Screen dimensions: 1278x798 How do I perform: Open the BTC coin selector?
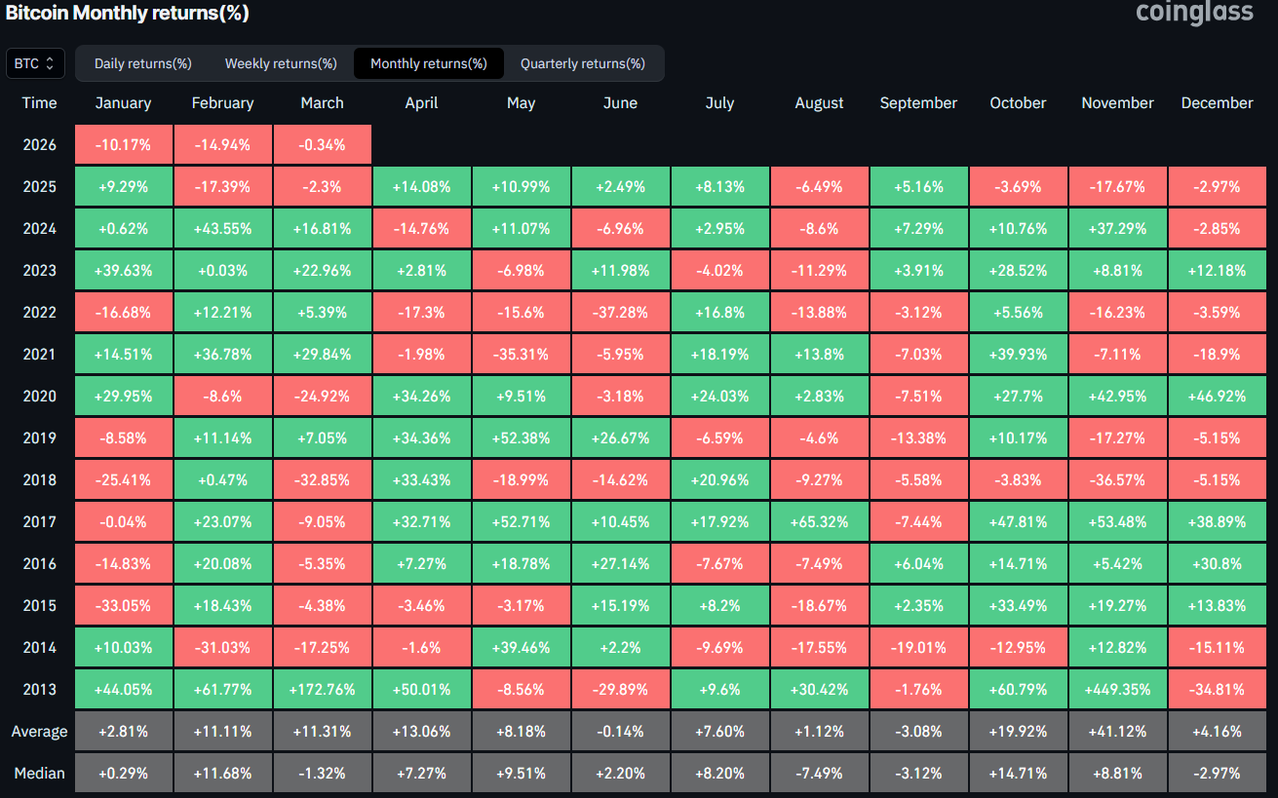pos(34,62)
